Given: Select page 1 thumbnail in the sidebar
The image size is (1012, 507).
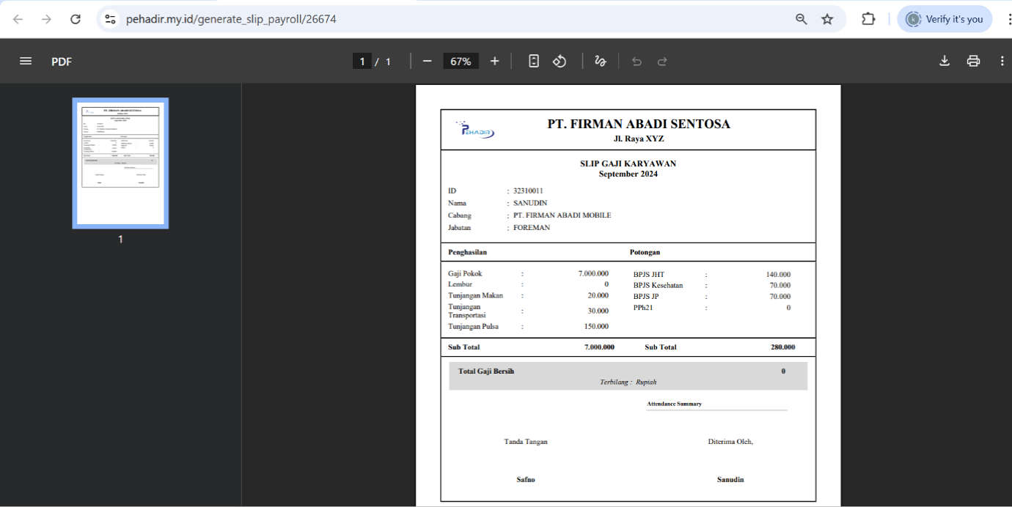Looking at the screenshot, I should (x=120, y=163).
